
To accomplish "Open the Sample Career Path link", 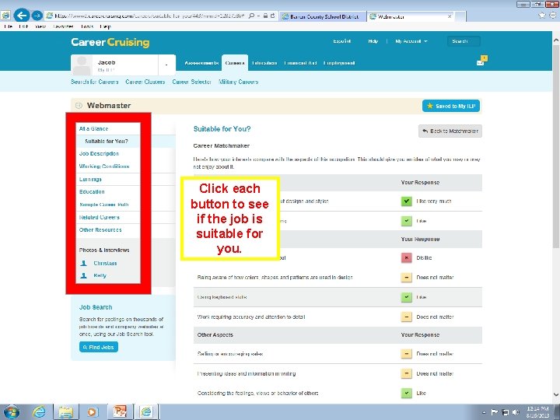I will pos(104,205).
